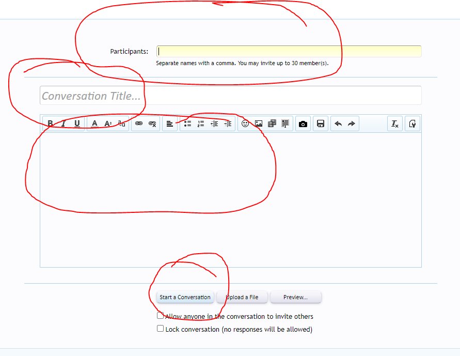Focus the Participants input field
This screenshot has width=460, height=356.
(x=289, y=51)
